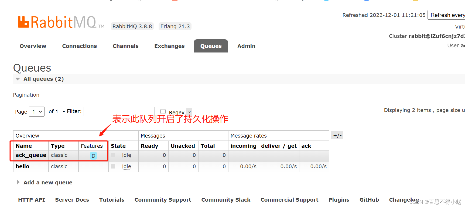The height and width of the screenshot is (207, 465).
Task: Open the Server Docs link
Action: pos(72,200)
